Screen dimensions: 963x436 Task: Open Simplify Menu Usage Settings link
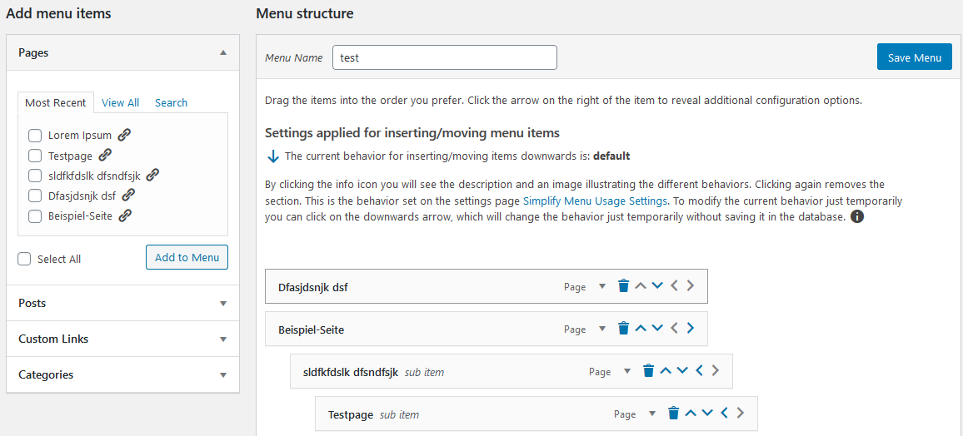point(595,201)
